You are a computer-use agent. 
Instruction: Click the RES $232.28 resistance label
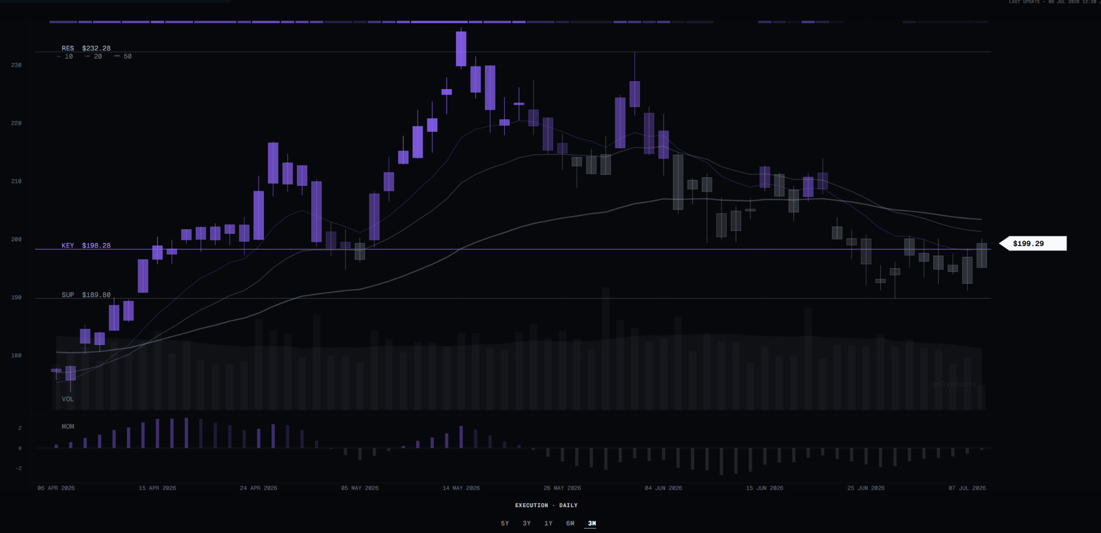pos(86,48)
